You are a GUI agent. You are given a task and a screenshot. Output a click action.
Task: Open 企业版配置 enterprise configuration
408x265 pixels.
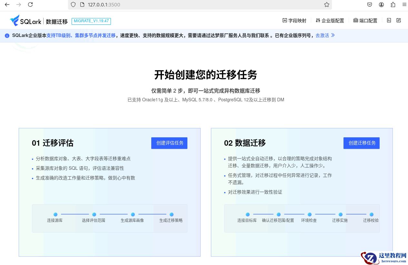click(330, 21)
